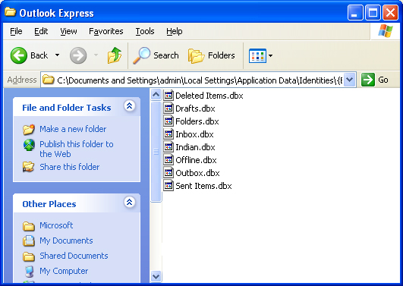Open My Documents link
This screenshot has width=403, height=286.
pos(66,240)
